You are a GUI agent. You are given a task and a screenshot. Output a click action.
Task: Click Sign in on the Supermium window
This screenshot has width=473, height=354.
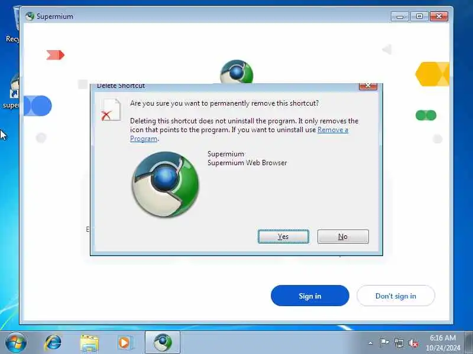pyautogui.click(x=310, y=296)
